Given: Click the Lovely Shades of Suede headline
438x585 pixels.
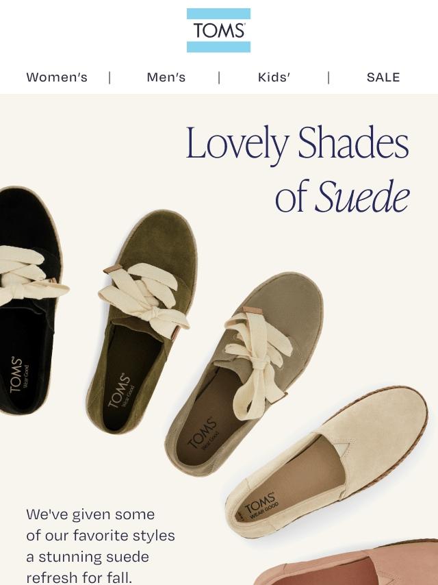Looking at the screenshot, I should [x=298, y=169].
